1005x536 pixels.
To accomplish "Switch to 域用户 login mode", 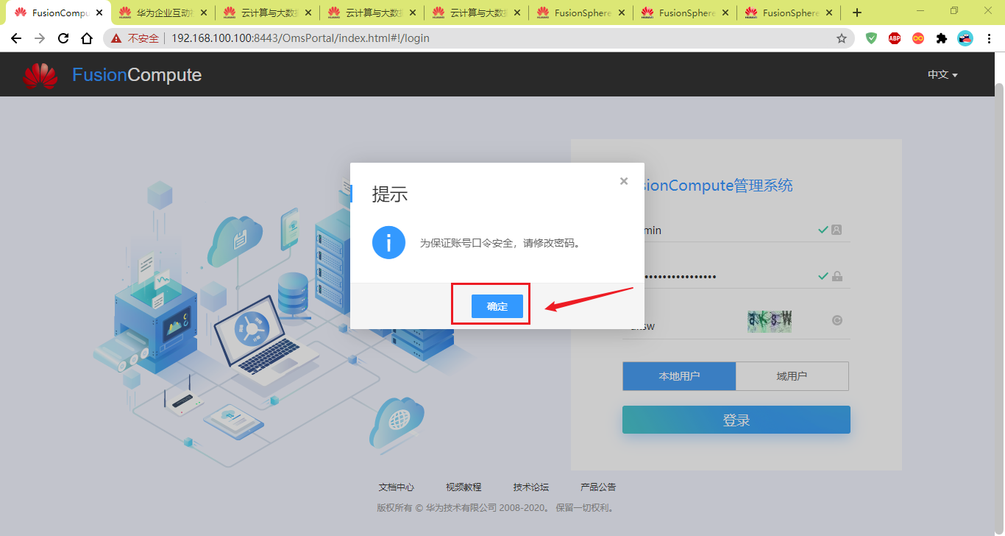I will (x=792, y=375).
